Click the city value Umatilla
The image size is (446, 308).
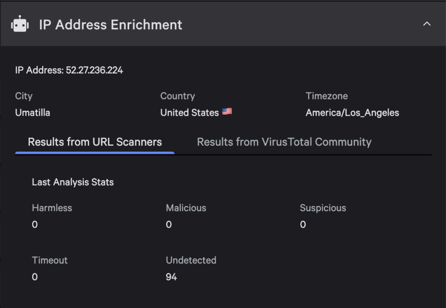[x=33, y=113]
